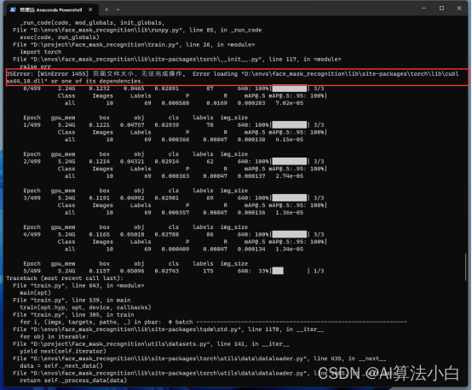
Task: Click the 'return self._process_data(data)' line
Action: pyautogui.click(x=73, y=381)
